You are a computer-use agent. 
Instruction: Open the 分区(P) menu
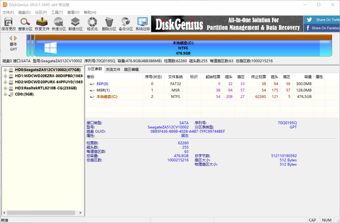41,12
